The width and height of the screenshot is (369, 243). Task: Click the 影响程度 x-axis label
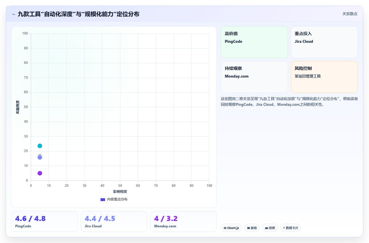coord(120,192)
